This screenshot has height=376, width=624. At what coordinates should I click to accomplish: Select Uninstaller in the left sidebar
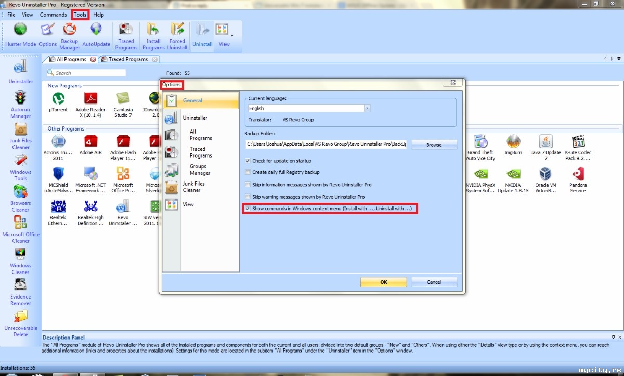tap(21, 72)
